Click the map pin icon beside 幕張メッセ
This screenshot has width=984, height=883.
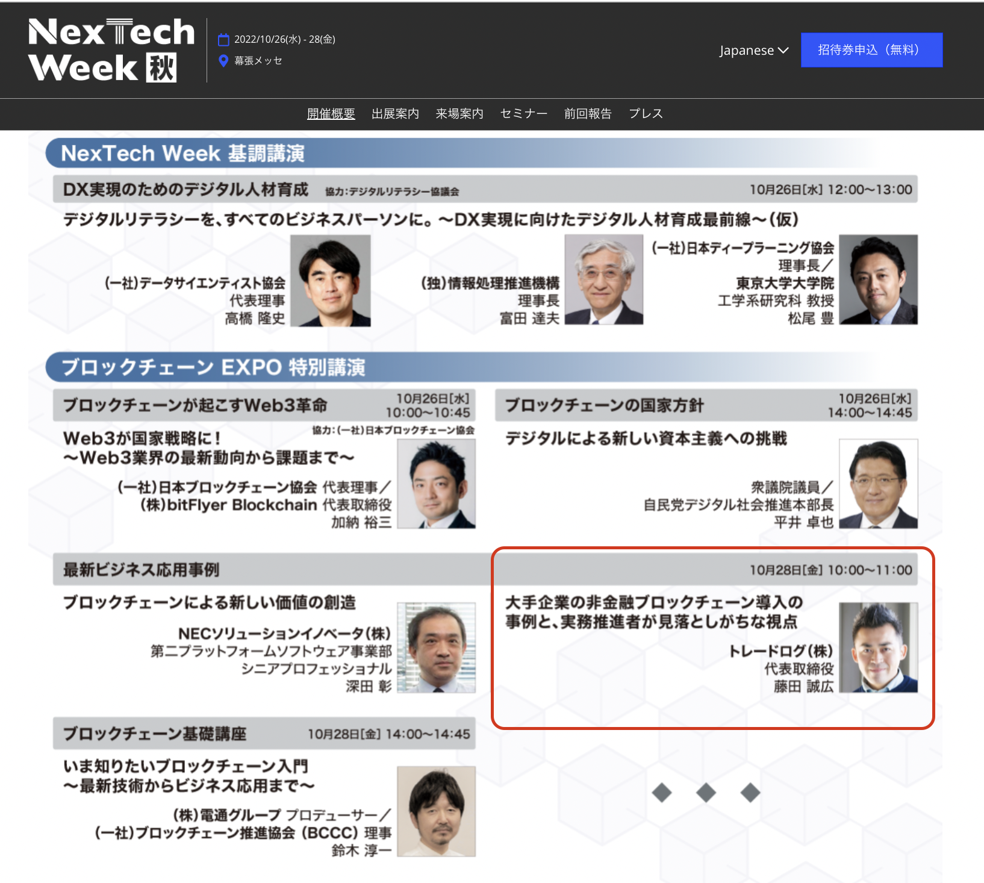(x=223, y=61)
